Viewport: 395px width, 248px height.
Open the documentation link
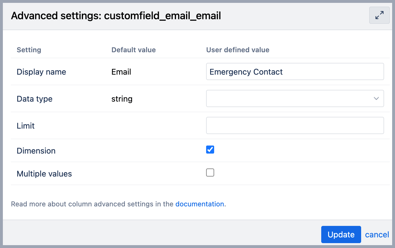pyautogui.click(x=200, y=204)
